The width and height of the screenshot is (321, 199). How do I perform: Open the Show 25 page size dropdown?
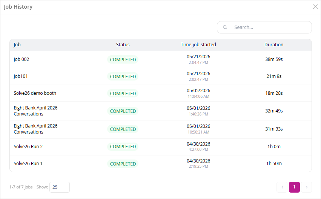pos(60,187)
